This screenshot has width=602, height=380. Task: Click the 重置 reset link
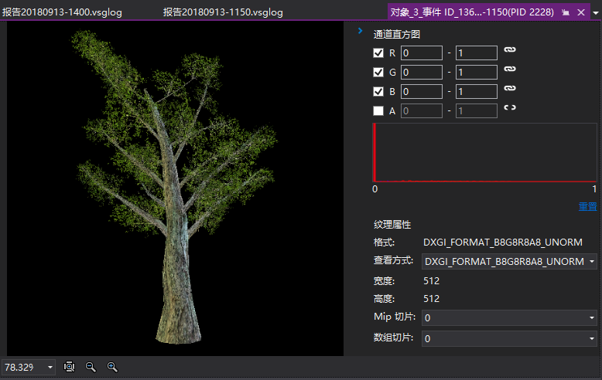pos(587,206)
